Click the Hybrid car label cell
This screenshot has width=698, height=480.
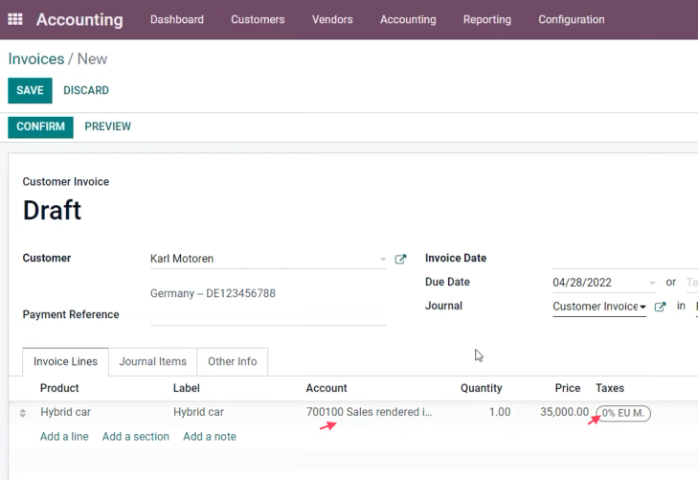coord(198,412)
